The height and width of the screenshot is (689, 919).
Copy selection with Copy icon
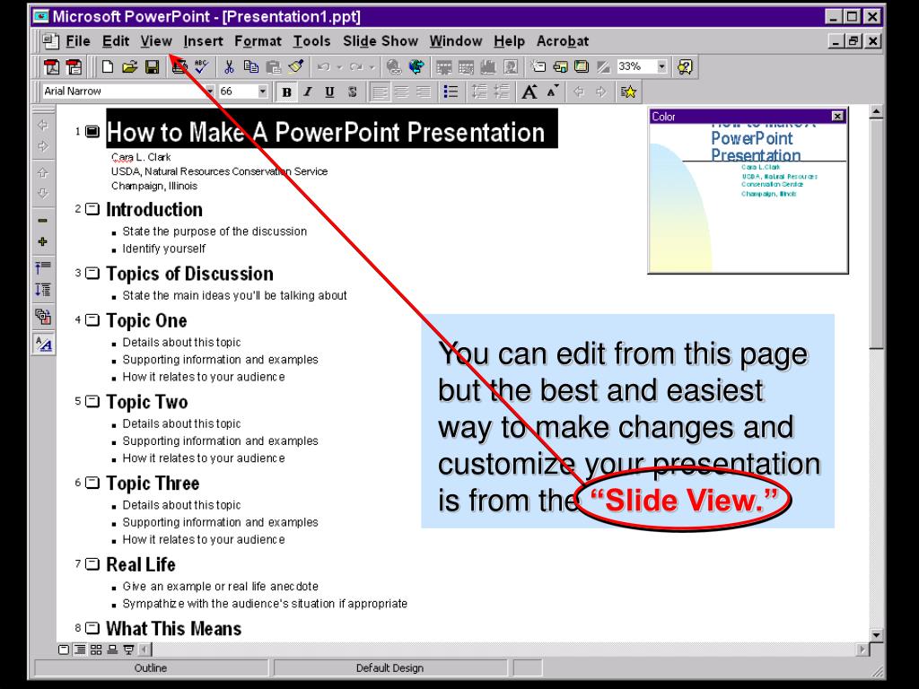251,66
